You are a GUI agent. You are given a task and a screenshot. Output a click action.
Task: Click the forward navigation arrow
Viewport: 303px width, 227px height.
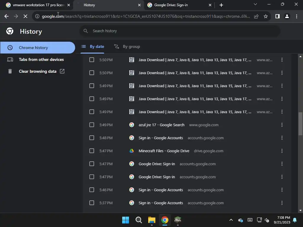click(16, 17)
